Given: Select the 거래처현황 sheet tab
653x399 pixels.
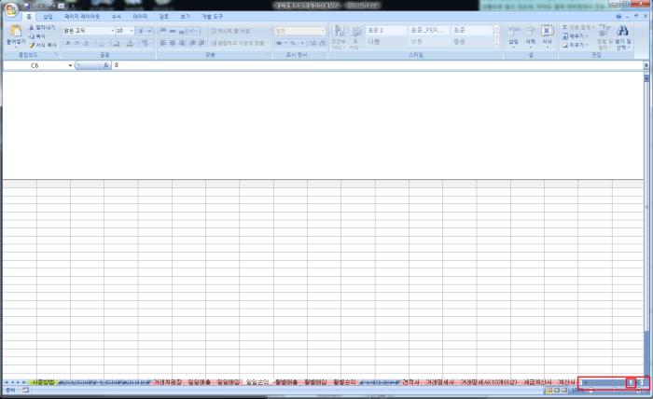Looking at the screenshot, I should point(168,382).
